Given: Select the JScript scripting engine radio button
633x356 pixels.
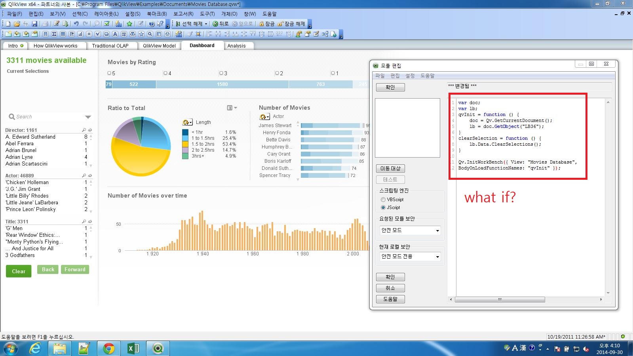Looking at the screenshot, I should (x=383, y=208).
